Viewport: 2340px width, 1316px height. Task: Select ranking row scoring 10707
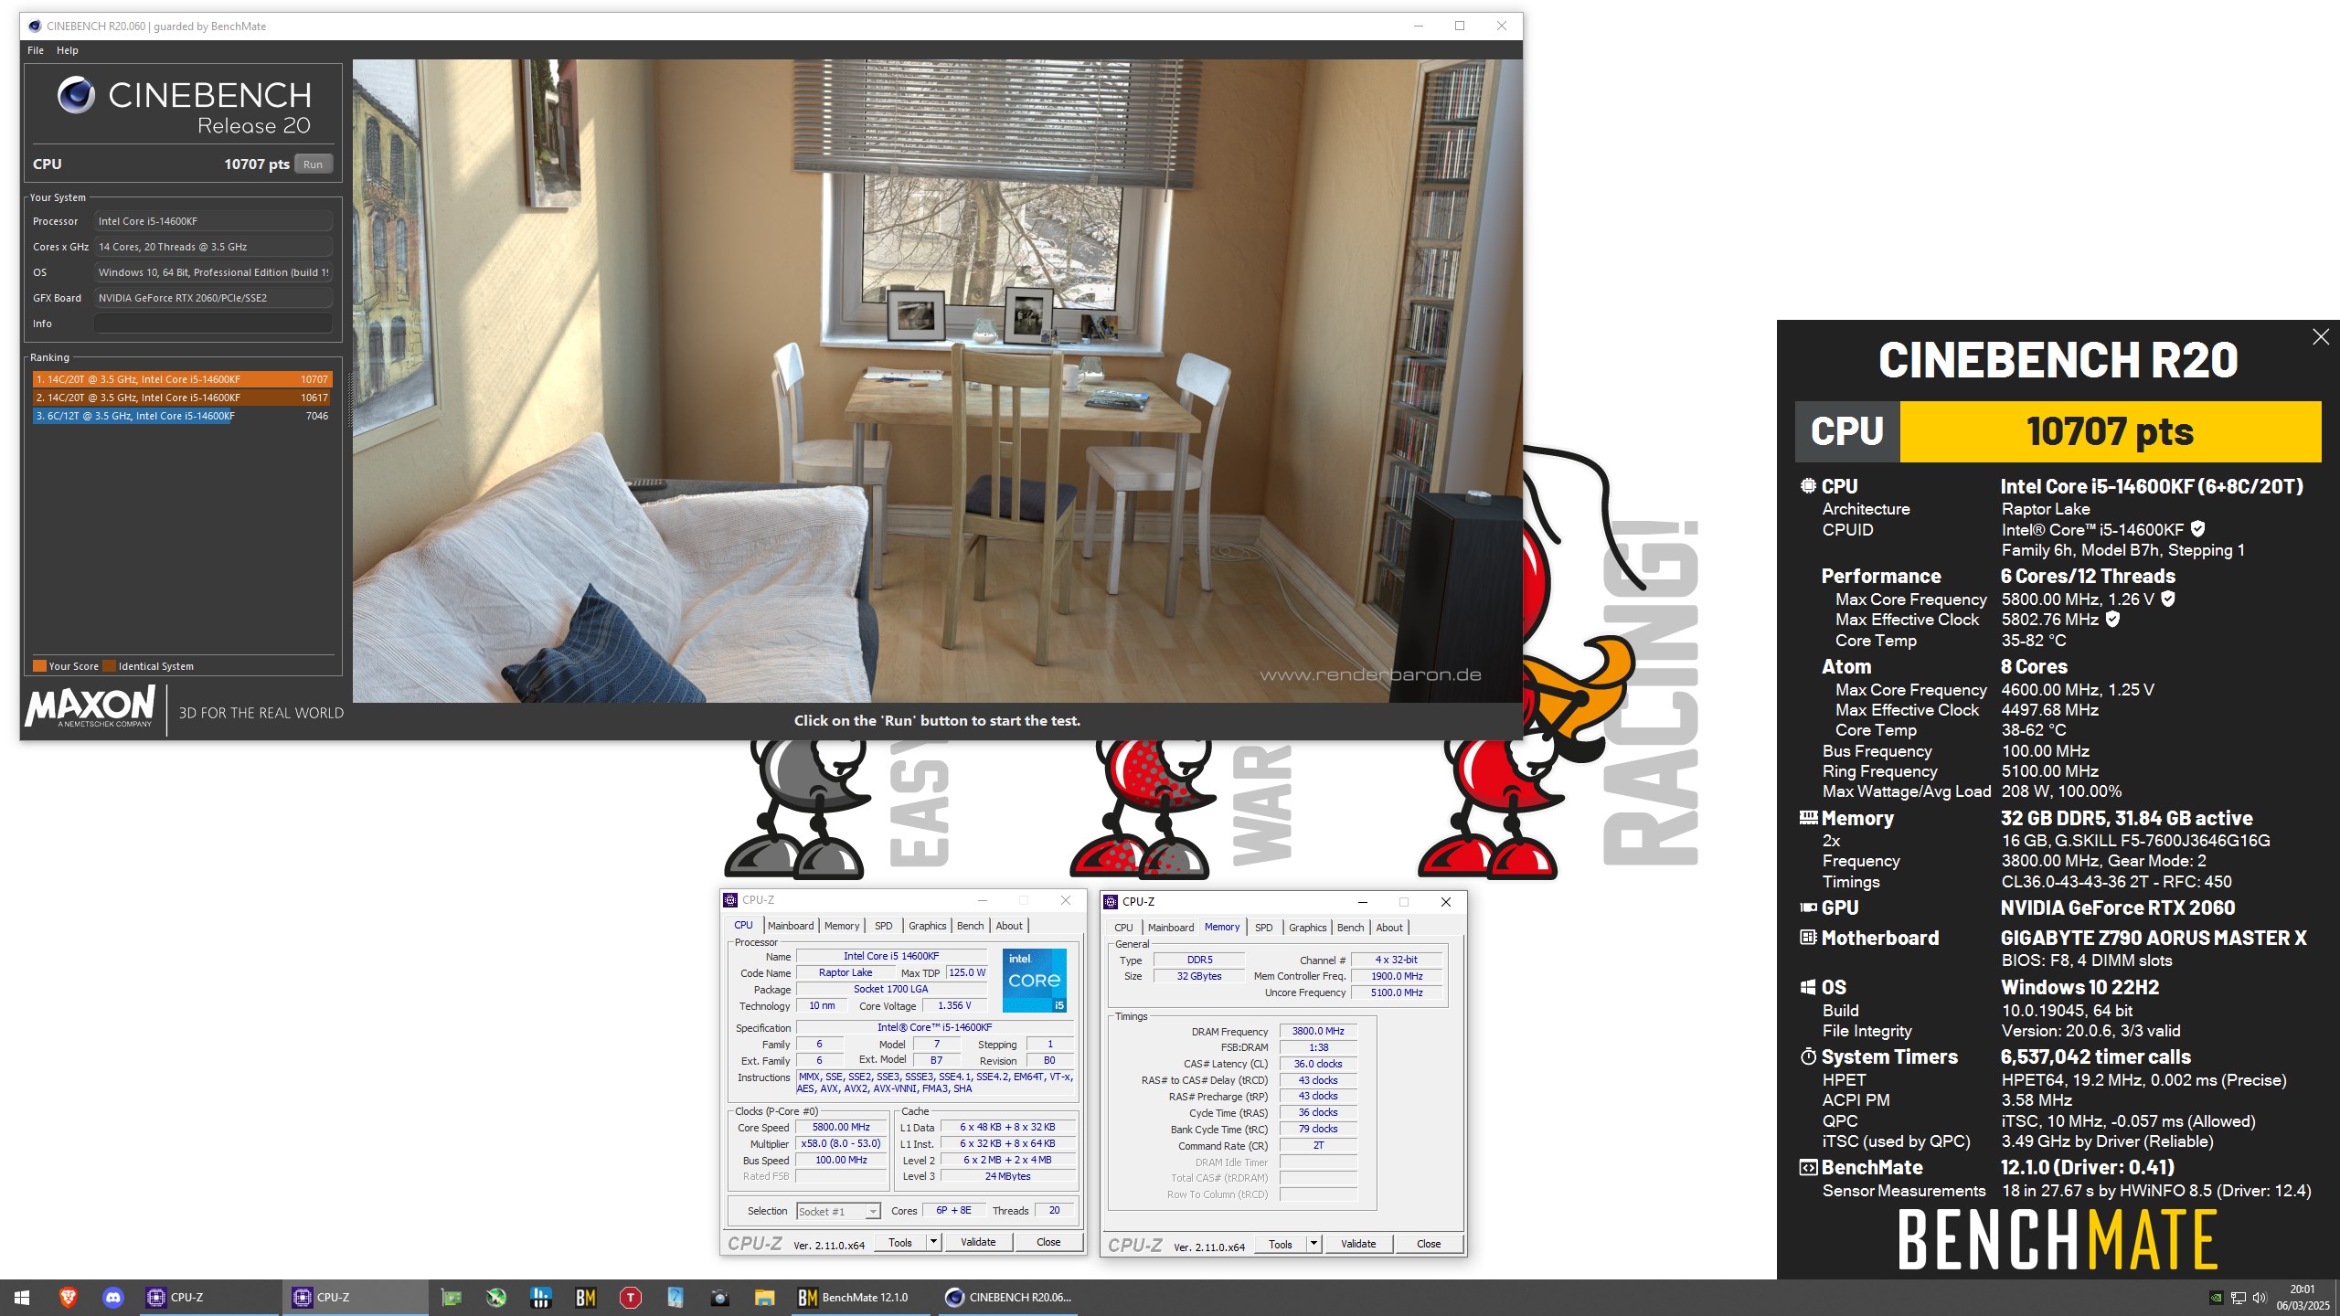182,379
